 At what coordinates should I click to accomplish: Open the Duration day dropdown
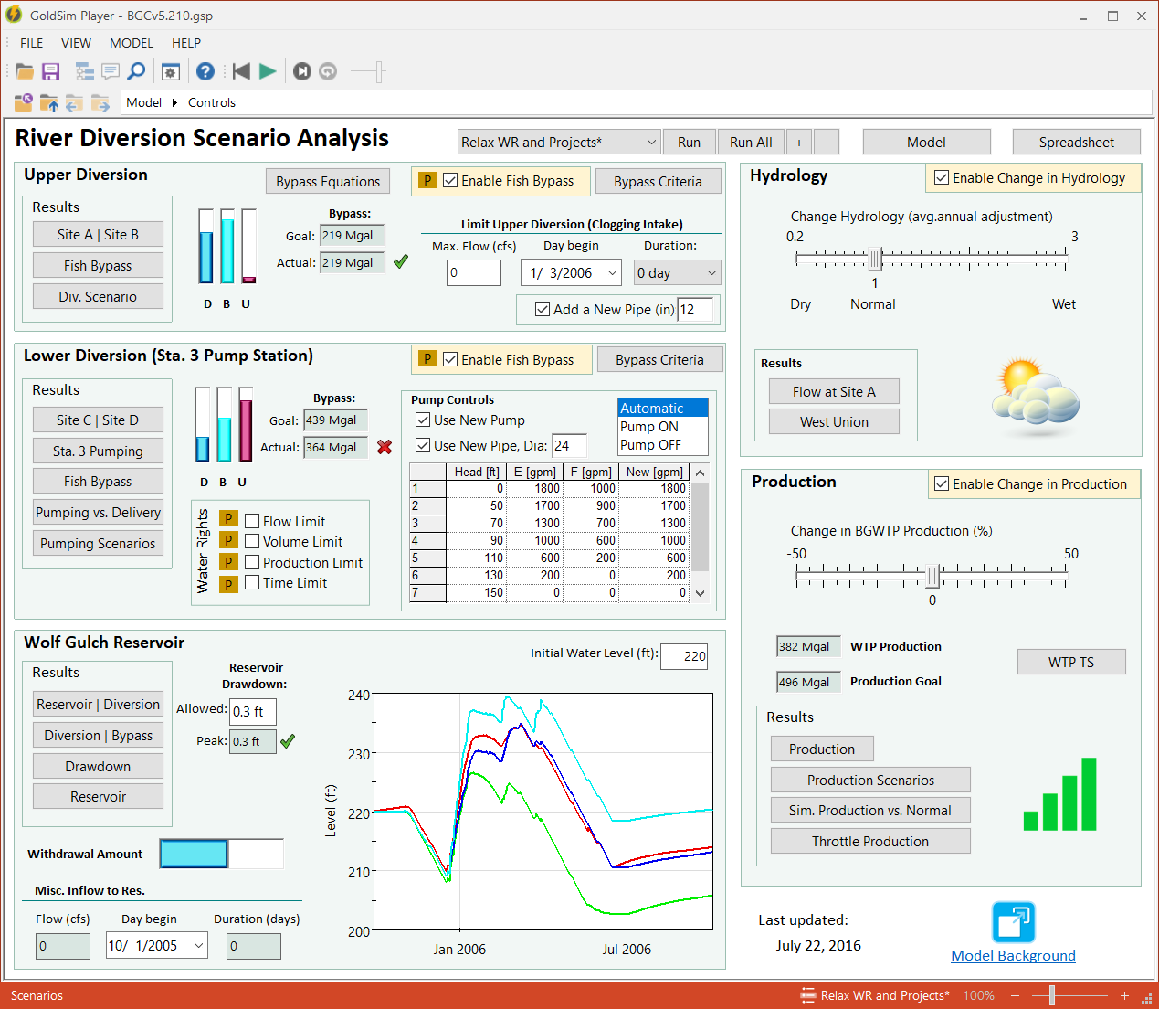click(711, 273)
